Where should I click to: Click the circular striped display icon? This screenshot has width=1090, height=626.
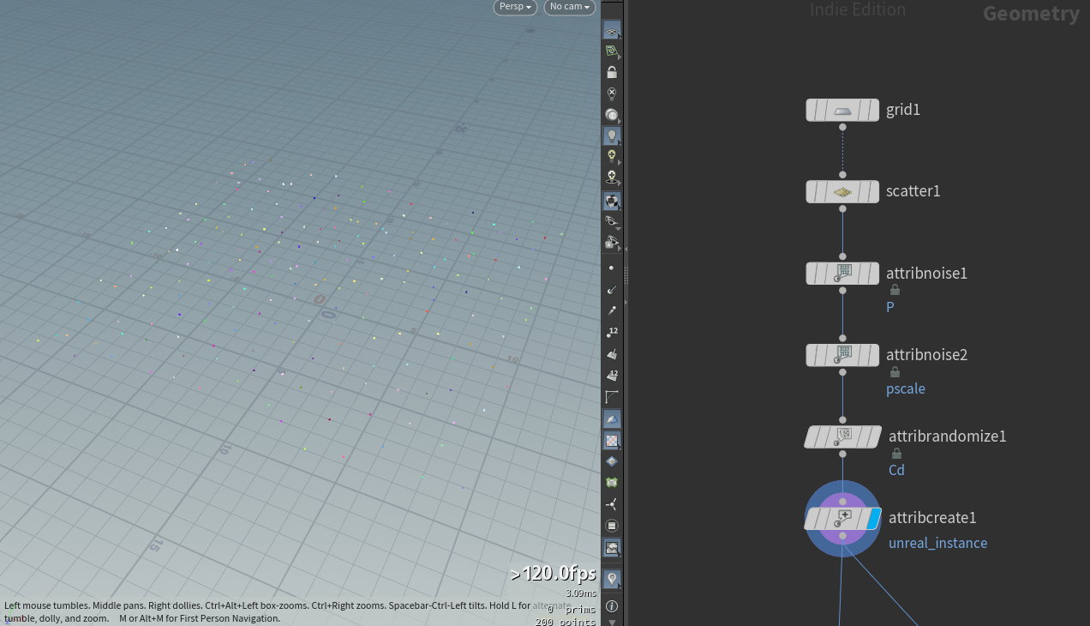click(x=612, y=526)
